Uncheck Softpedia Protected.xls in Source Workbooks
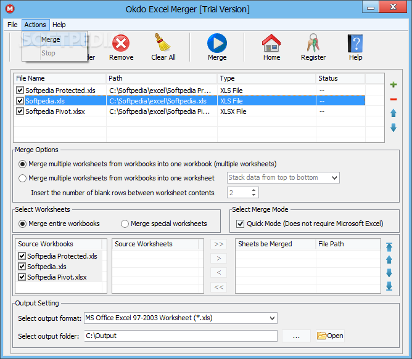This screenshot has width=412, height=359. point(22,256)
